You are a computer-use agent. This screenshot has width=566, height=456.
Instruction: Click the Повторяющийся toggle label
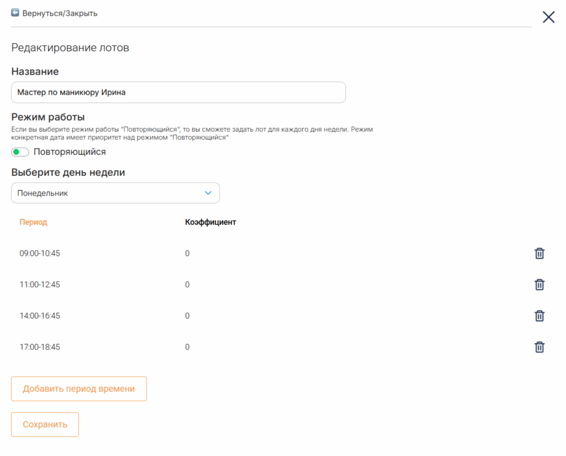point(70,152)
